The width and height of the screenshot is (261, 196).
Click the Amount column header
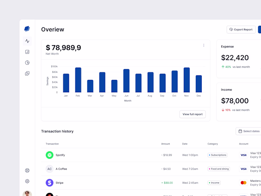[166, 144]
